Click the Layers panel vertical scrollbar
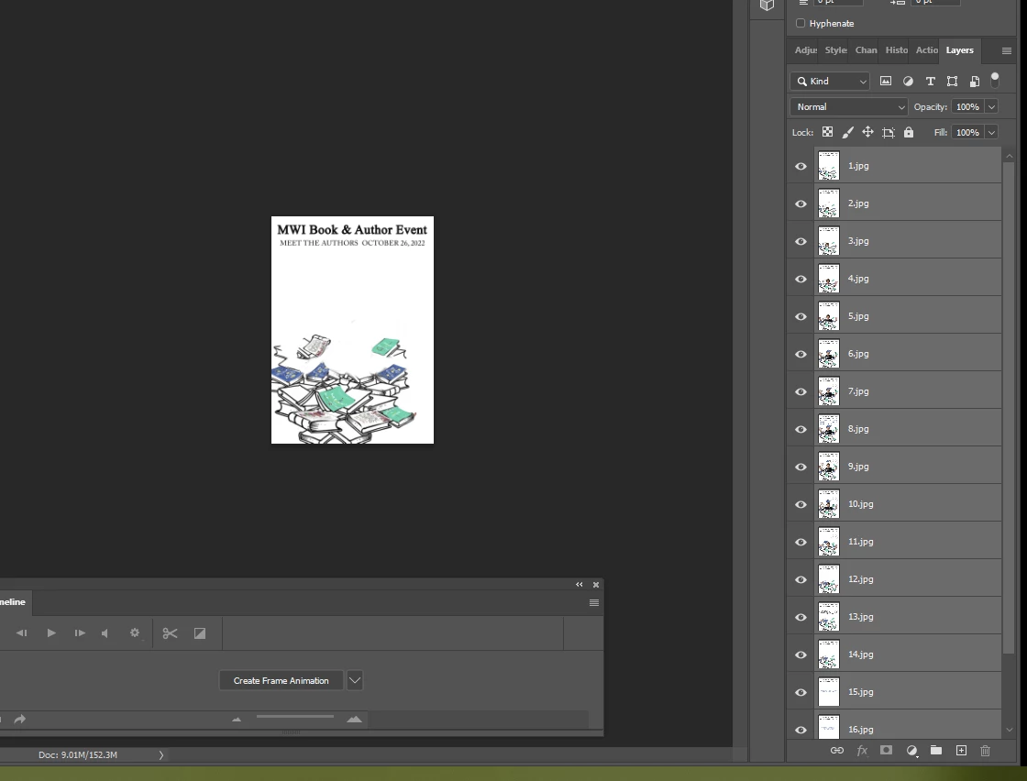This screenshot has width=1027, height=781. 1010,406
